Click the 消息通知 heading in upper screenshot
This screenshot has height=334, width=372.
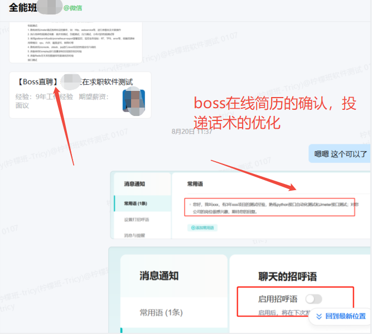[136, 183]
